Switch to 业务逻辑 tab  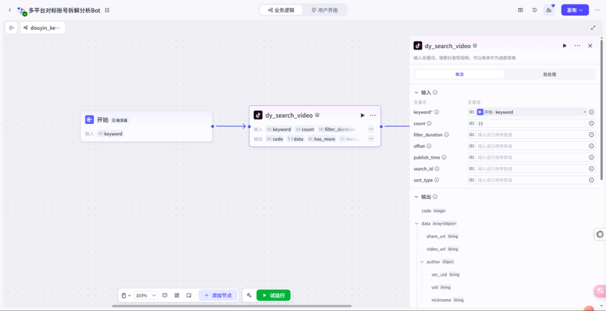(281, 10)
